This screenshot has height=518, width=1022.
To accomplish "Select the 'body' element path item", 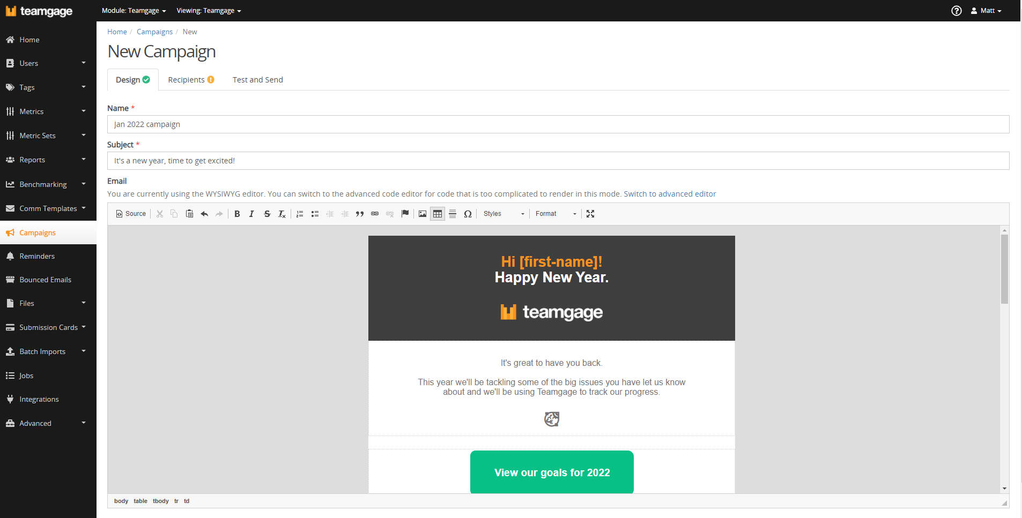I will coord(121,501).
